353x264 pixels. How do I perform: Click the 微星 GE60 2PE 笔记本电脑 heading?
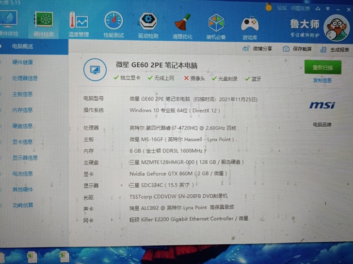tap(157, 65)
